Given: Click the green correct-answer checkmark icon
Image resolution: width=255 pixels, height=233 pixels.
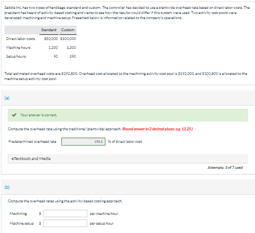Looking at the screenshot, I should 14,115.
